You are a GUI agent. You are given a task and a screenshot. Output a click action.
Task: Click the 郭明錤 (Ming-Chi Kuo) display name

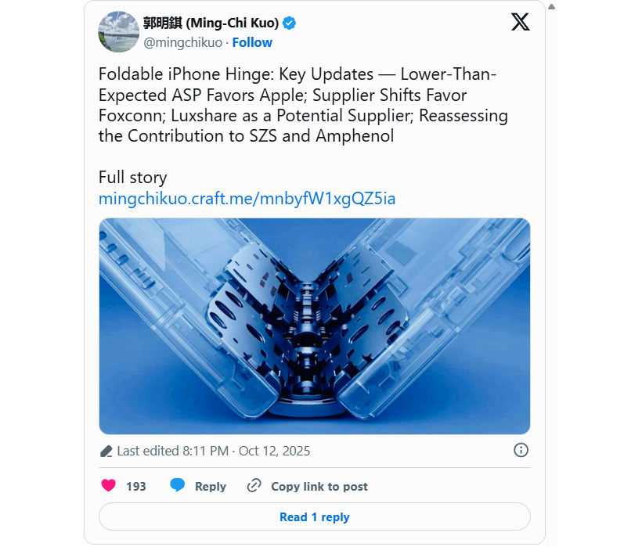point(211,23)
